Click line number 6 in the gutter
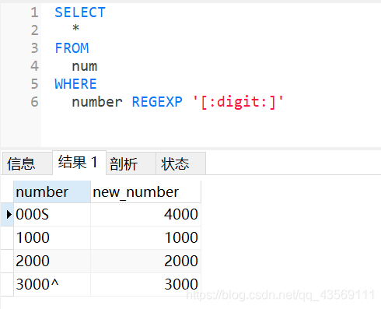Image resolution: width=381 pixels, height=309 pixels. point(34,102)
